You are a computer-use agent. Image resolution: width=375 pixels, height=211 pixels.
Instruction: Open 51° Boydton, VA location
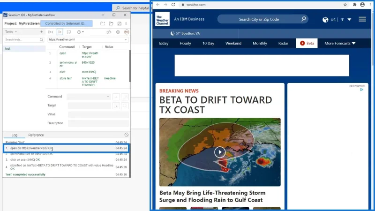[x=185, y=33]
